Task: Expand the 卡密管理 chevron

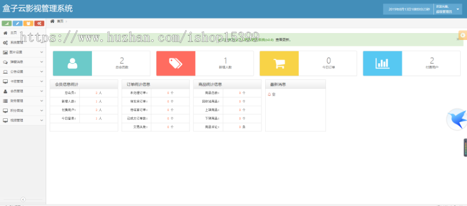Action: 42,81
